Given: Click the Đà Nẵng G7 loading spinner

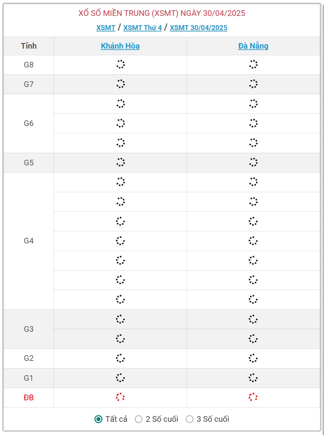Looking at the screenshot, I should (253, 84).
